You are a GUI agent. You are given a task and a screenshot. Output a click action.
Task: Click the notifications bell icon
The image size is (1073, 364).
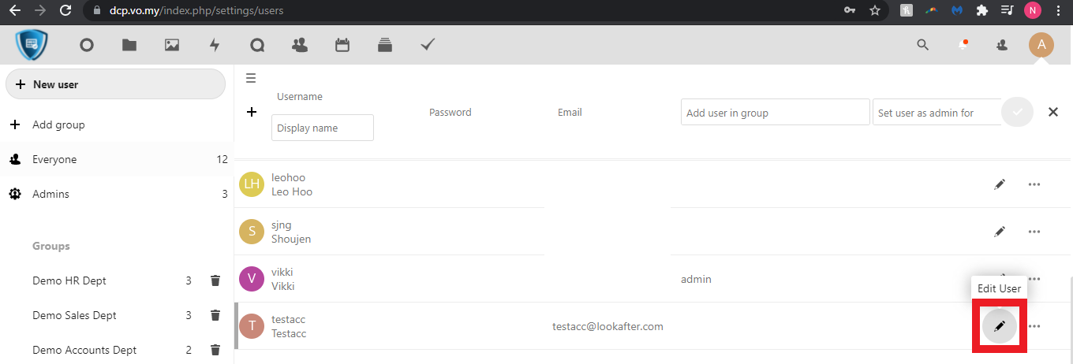click(963, 46)
